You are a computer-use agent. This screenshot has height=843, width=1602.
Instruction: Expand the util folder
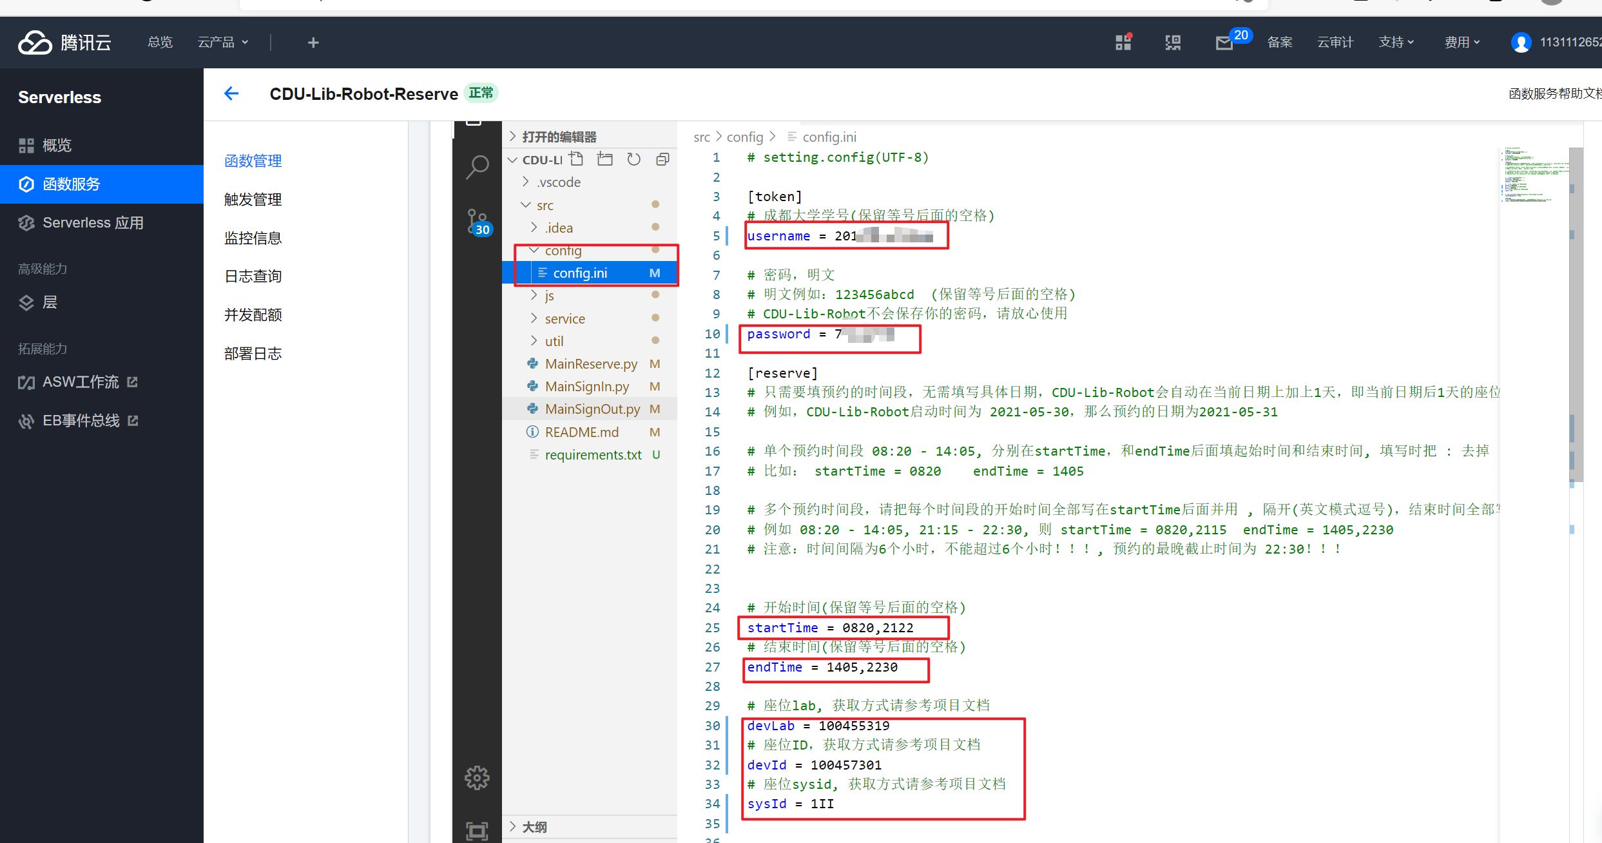[534, 341]
